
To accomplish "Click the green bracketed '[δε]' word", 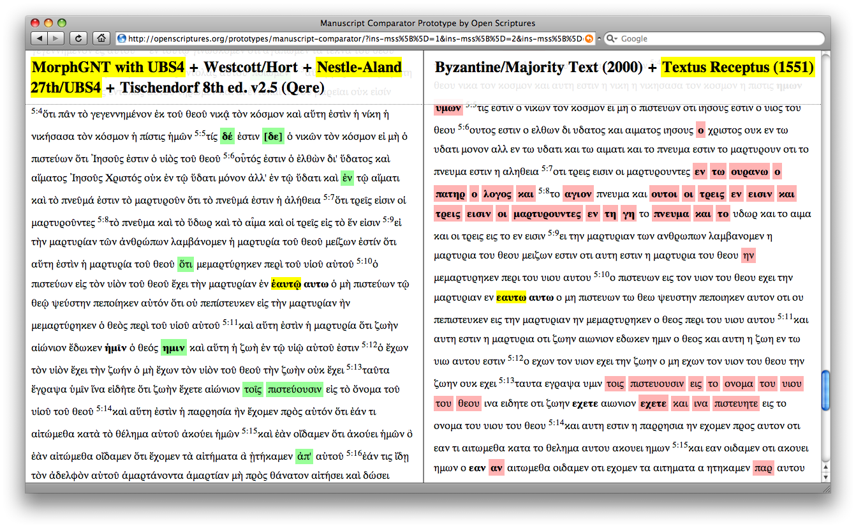I will coord(273,137).
